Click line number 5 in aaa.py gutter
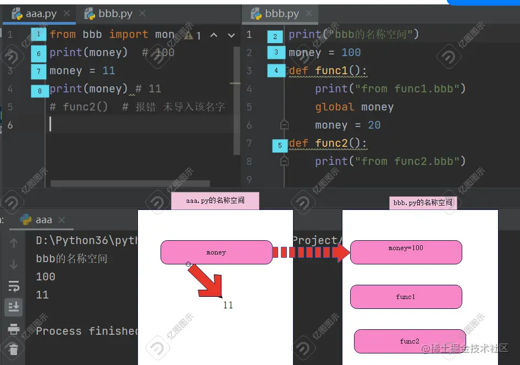This screenshot has width=520, height=365. click(x=10, y=107)
